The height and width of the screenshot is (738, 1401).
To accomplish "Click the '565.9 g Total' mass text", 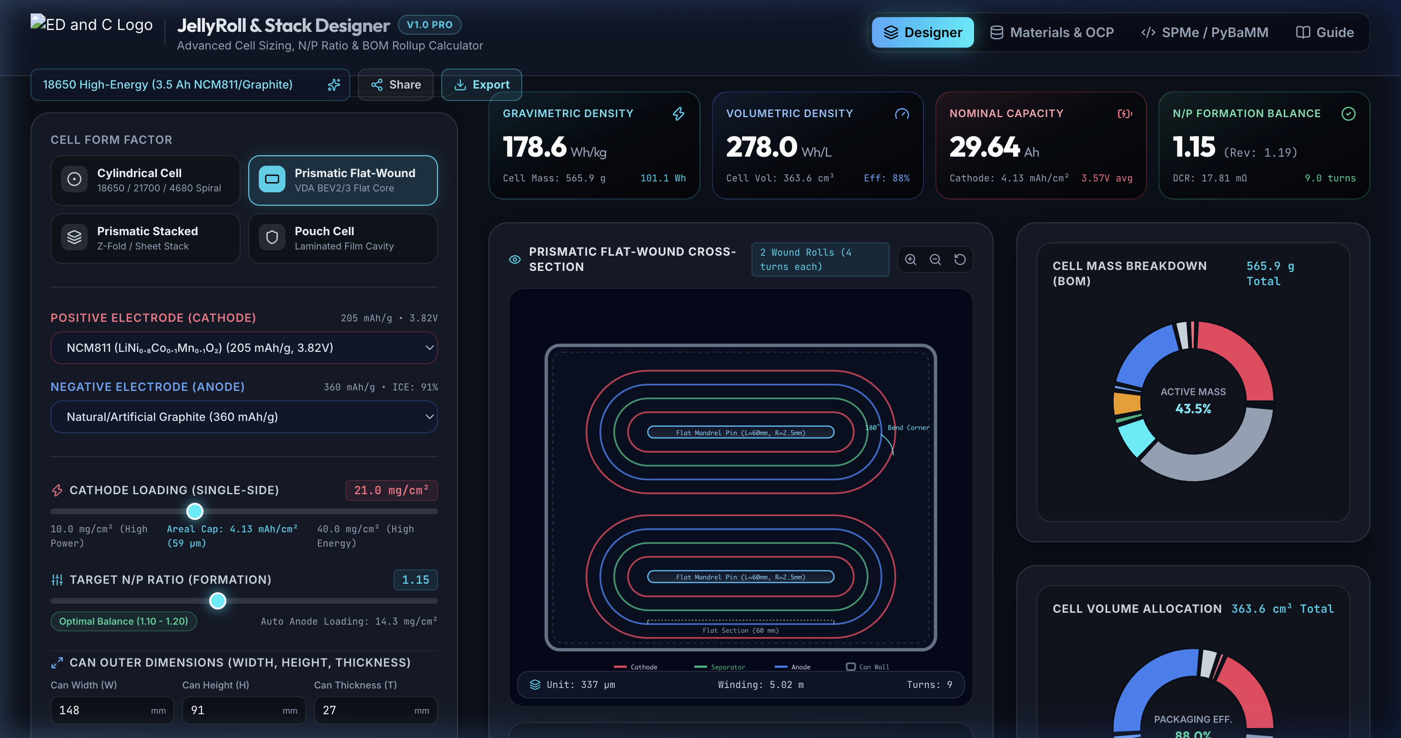I will 1270,273.
